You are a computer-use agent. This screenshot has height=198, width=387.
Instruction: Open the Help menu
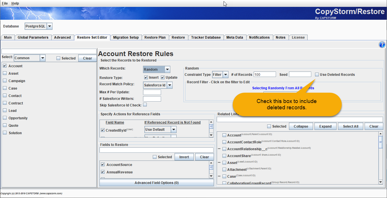[15, 3]
